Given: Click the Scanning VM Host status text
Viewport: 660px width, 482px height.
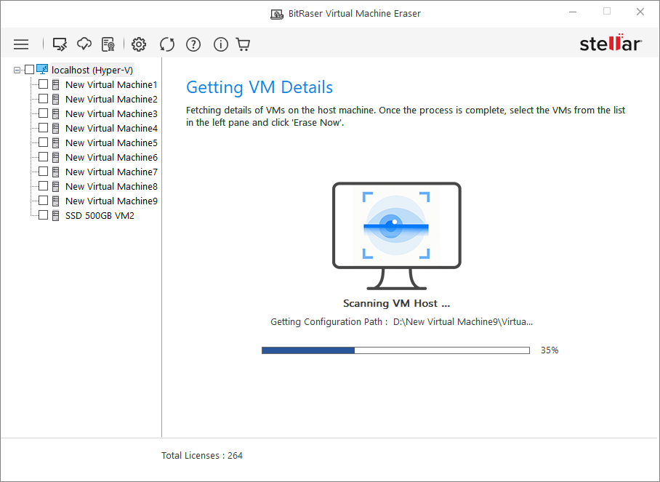Looking at the screenshot, I should pyautogui.click(x=396, y=303).
